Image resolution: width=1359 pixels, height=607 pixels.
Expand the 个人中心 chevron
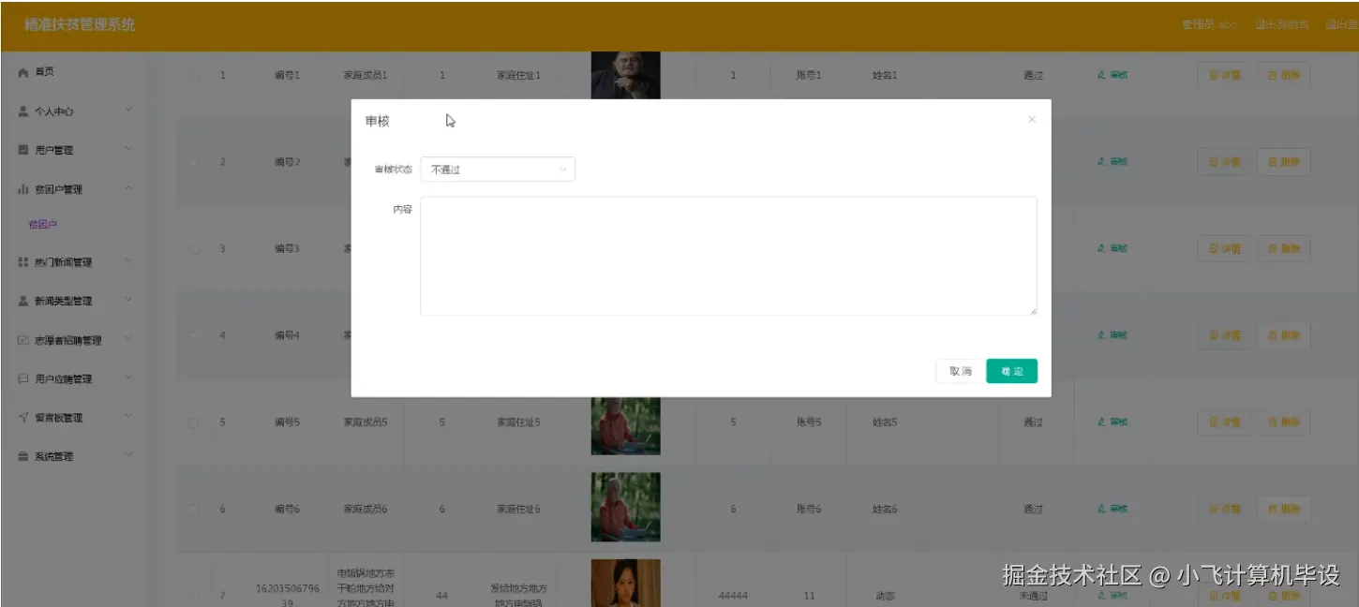point(128,111)
